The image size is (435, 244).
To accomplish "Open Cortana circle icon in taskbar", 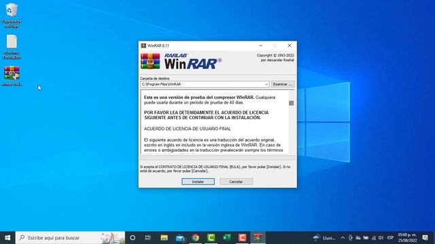I will coord(133,238).
